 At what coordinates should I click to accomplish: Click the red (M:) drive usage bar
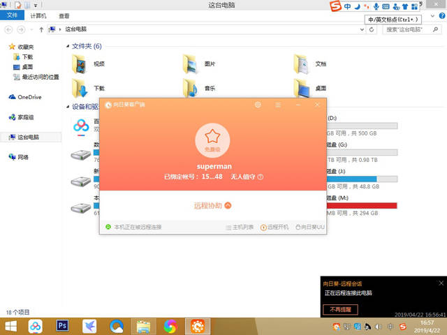362,205
